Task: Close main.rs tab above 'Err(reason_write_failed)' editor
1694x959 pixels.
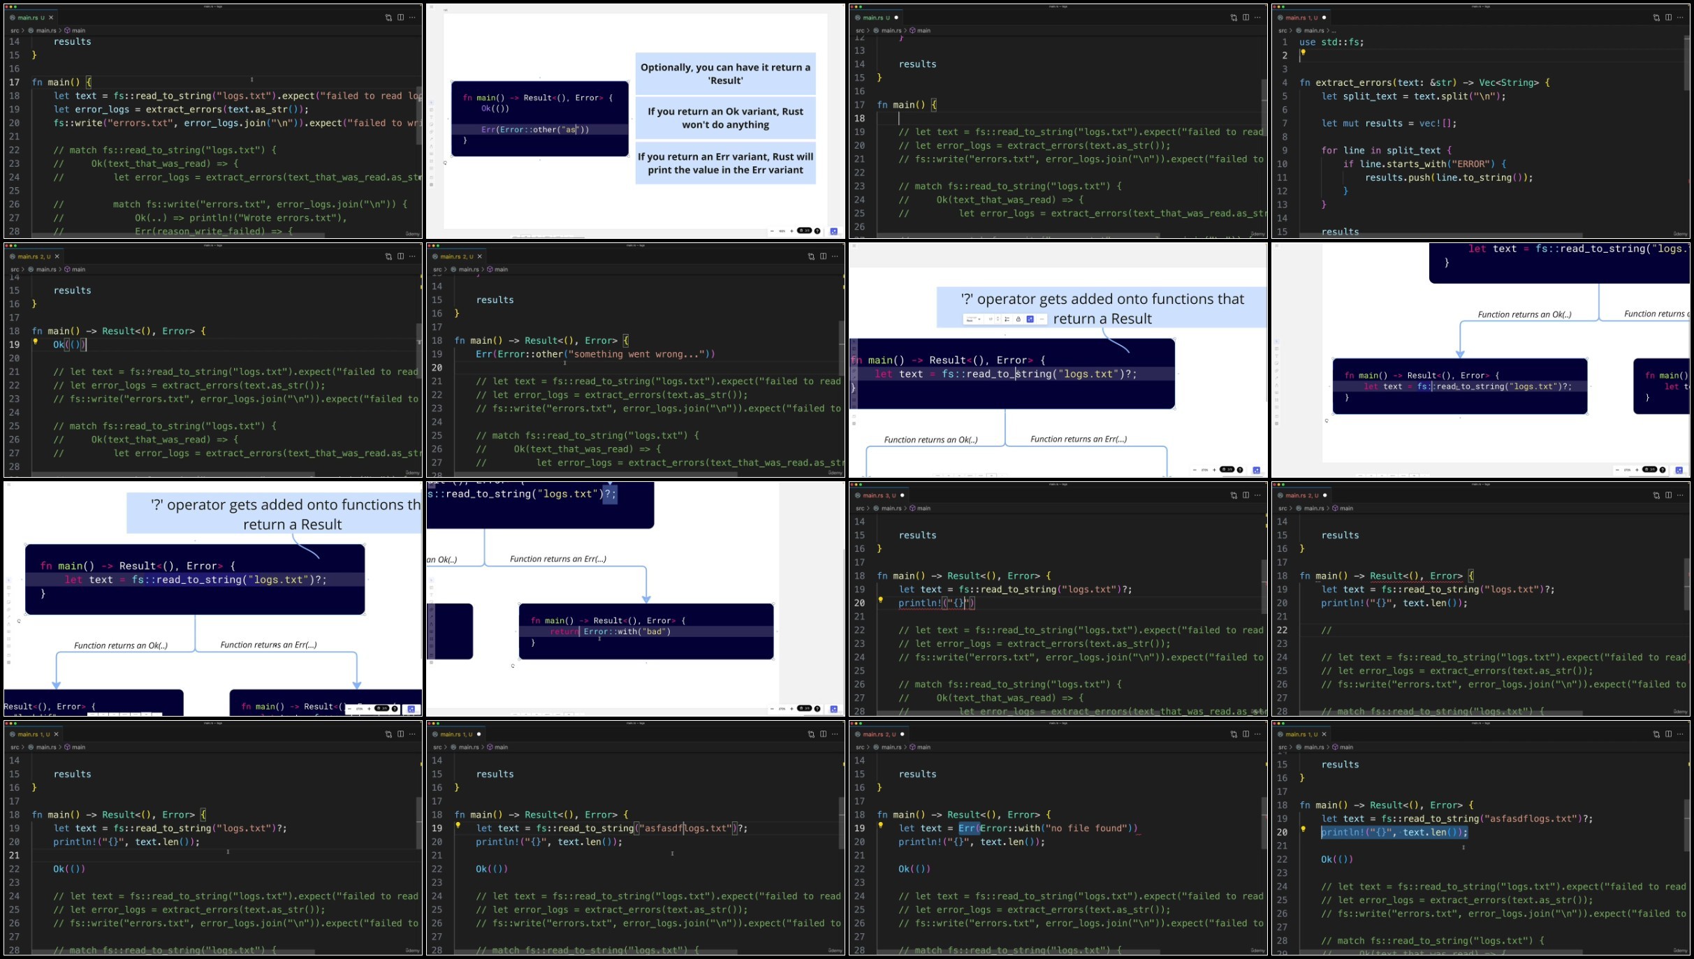Action: pyautogui.click(x=50, y=17)
